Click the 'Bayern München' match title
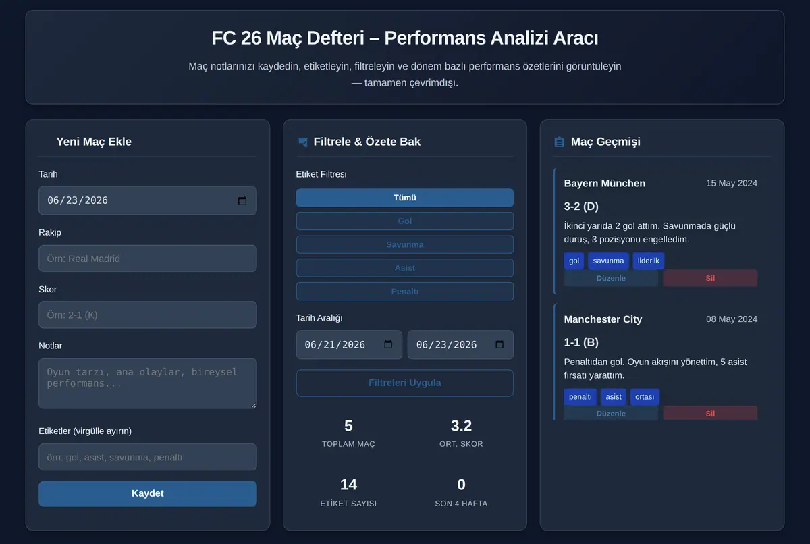The height and width of the screenshot is (544, 810). pyautogui.click(x=605, y=183)
